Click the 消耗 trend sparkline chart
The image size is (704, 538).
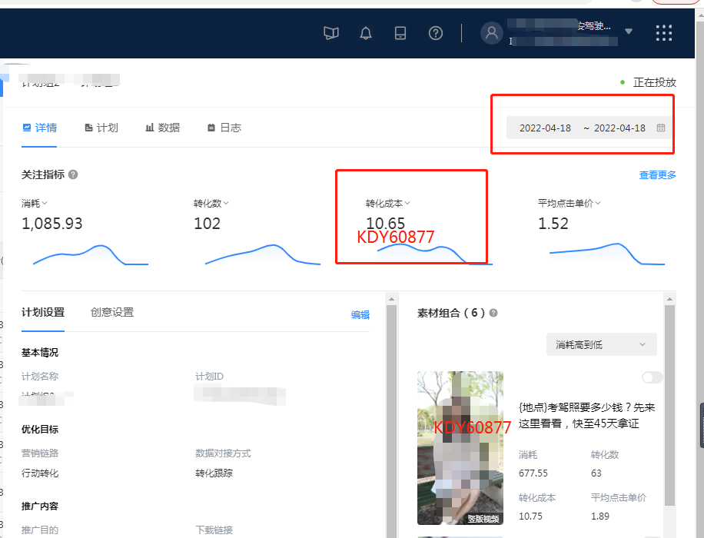tap(91, 254)
